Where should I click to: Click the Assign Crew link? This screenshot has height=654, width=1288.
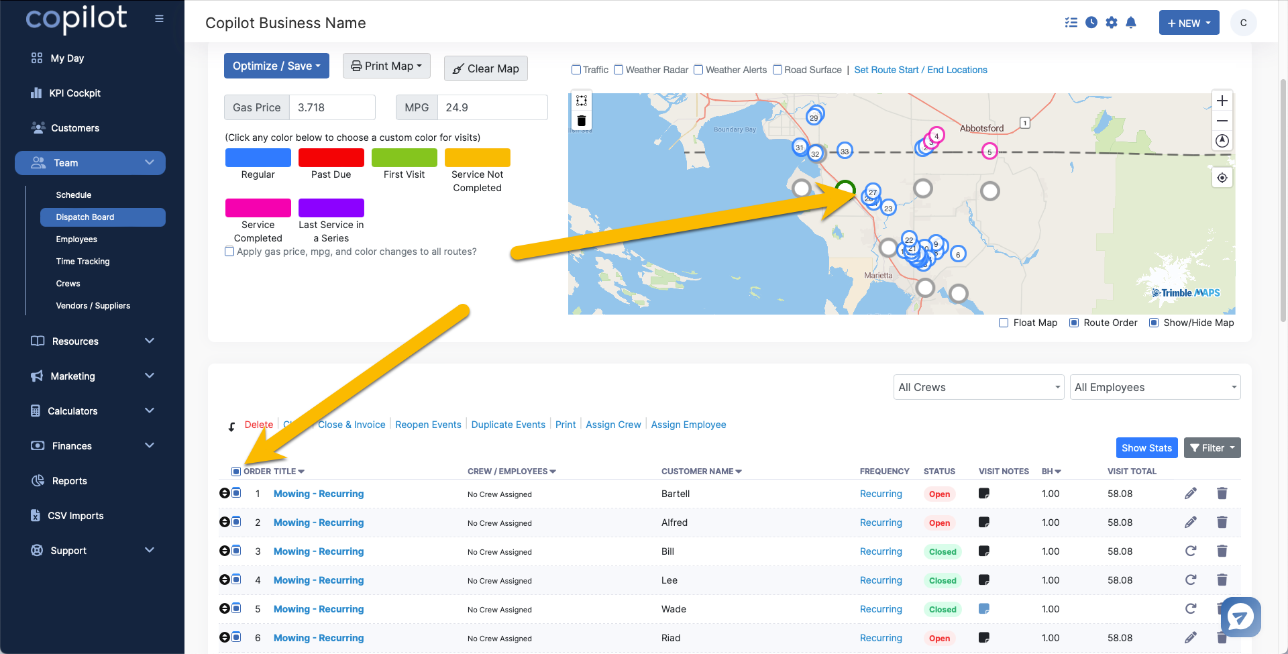tap(613, 425)
